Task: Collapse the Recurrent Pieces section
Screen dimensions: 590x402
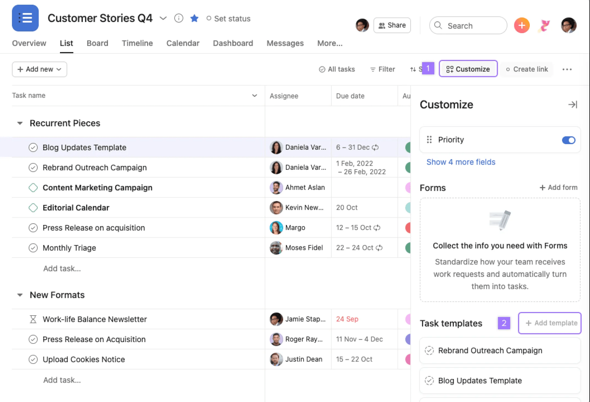Action: point(20,123)
